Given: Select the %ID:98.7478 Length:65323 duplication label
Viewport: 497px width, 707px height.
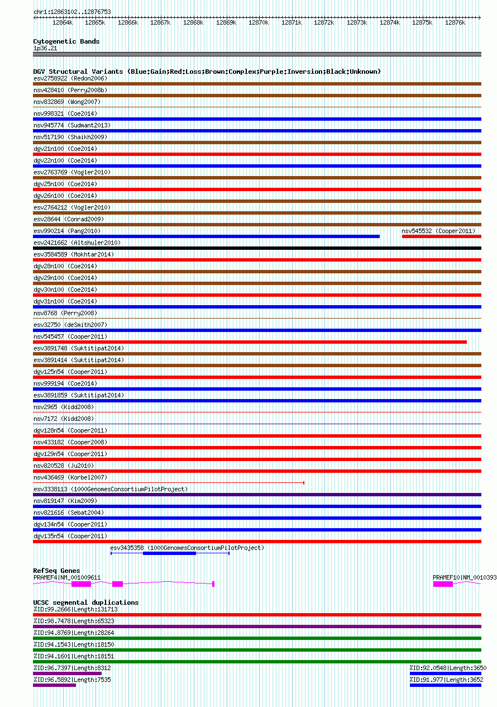Looking at the screenshot, I should click(x=74, y=621).
